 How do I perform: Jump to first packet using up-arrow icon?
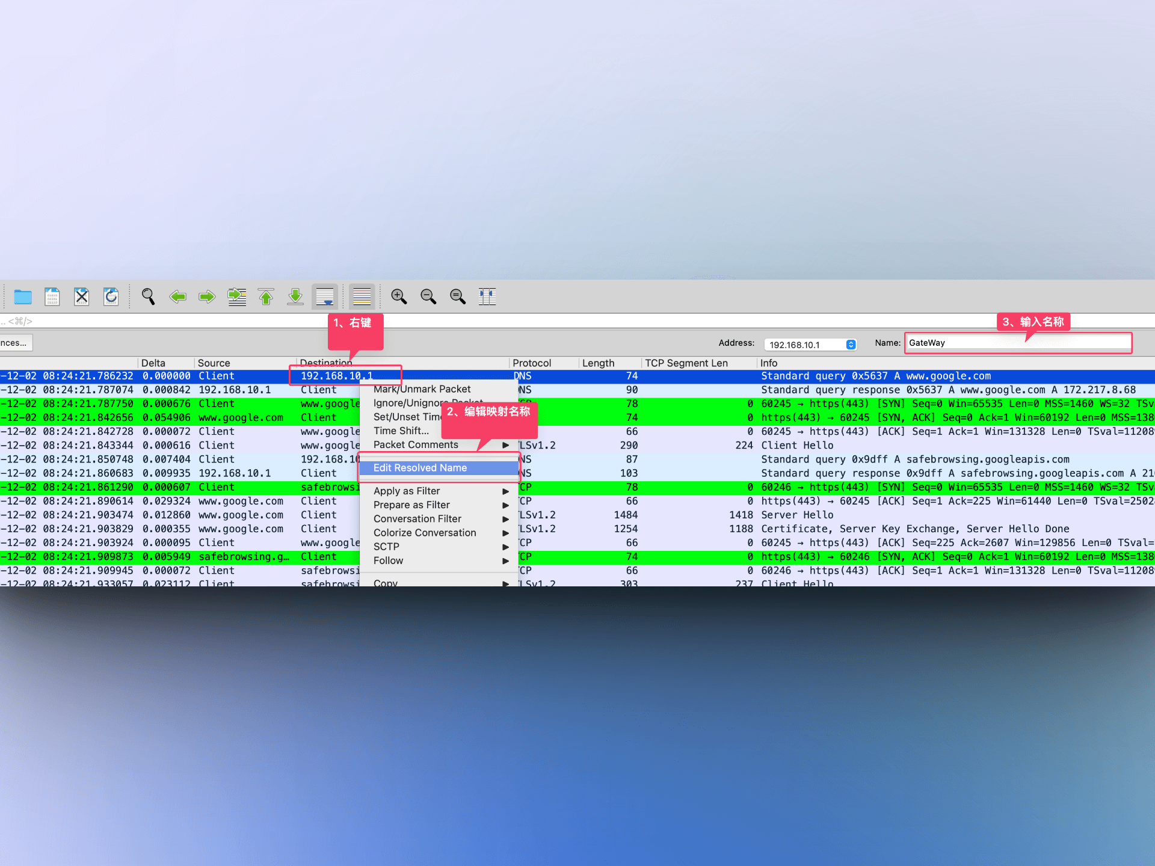pos(266,296)
